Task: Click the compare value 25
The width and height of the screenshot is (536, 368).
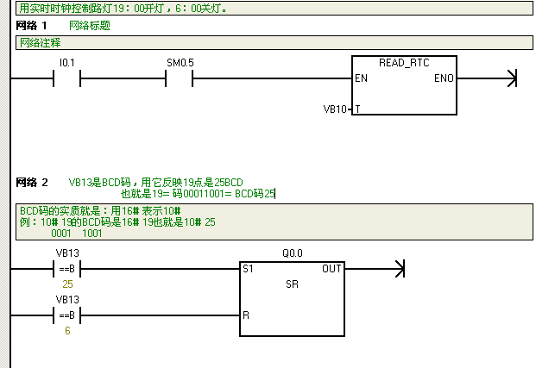Action: click(67, 284)
